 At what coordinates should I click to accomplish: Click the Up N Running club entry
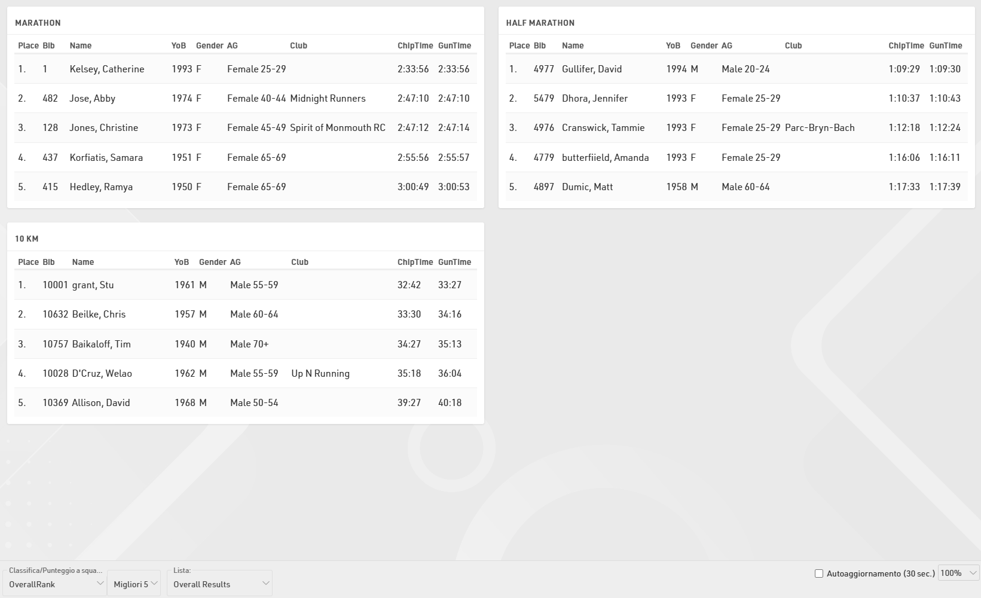coord(320,373)
